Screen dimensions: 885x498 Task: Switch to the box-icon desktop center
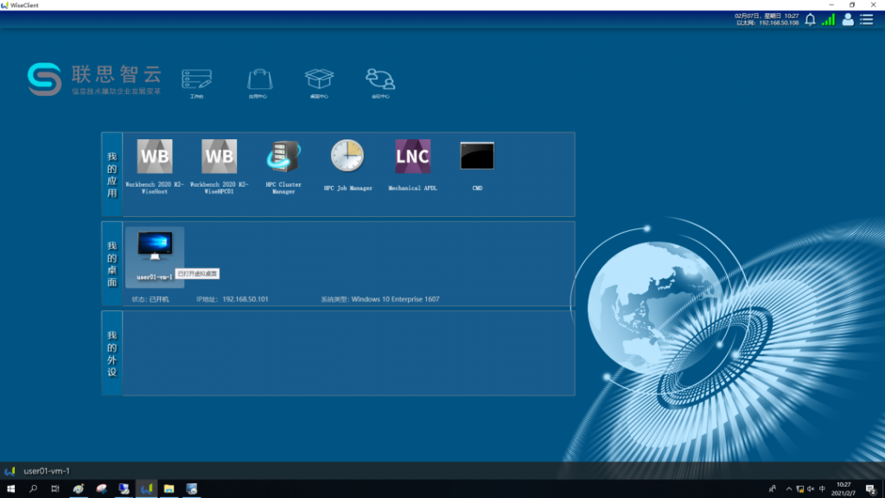pyautogui.click(x=319, y=80)
